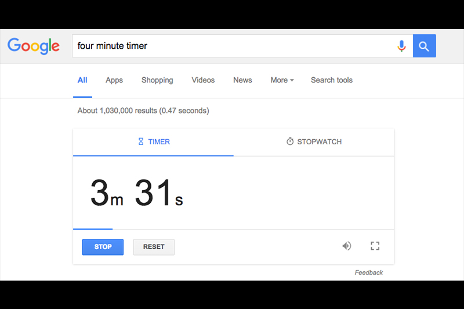
Task: Switch to the Stopwatch tab
Action: (x=314, y=141)
